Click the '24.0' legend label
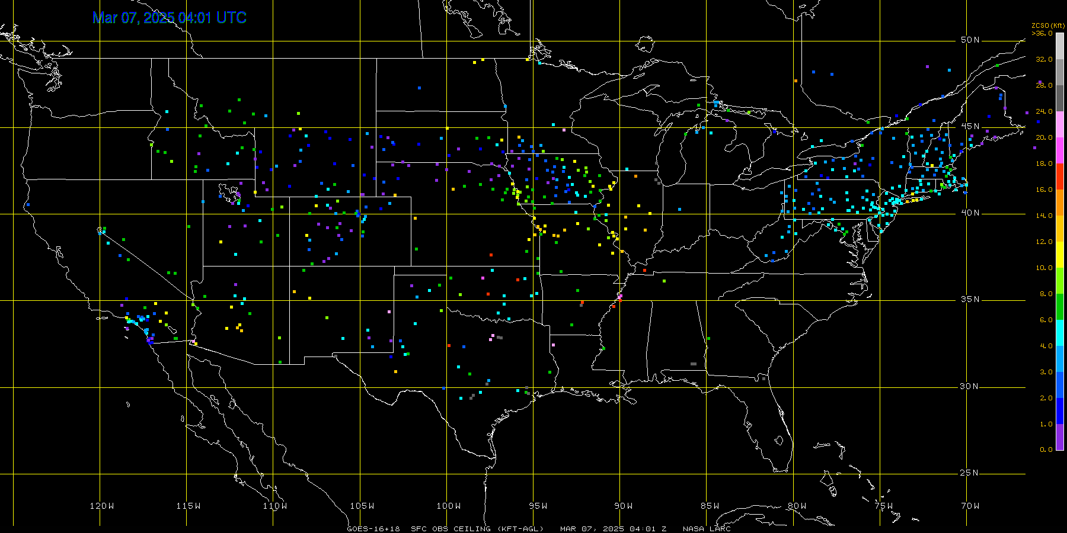This screenshot has width=1067, height=533. pyautogui.click(x=1044, y=111)
